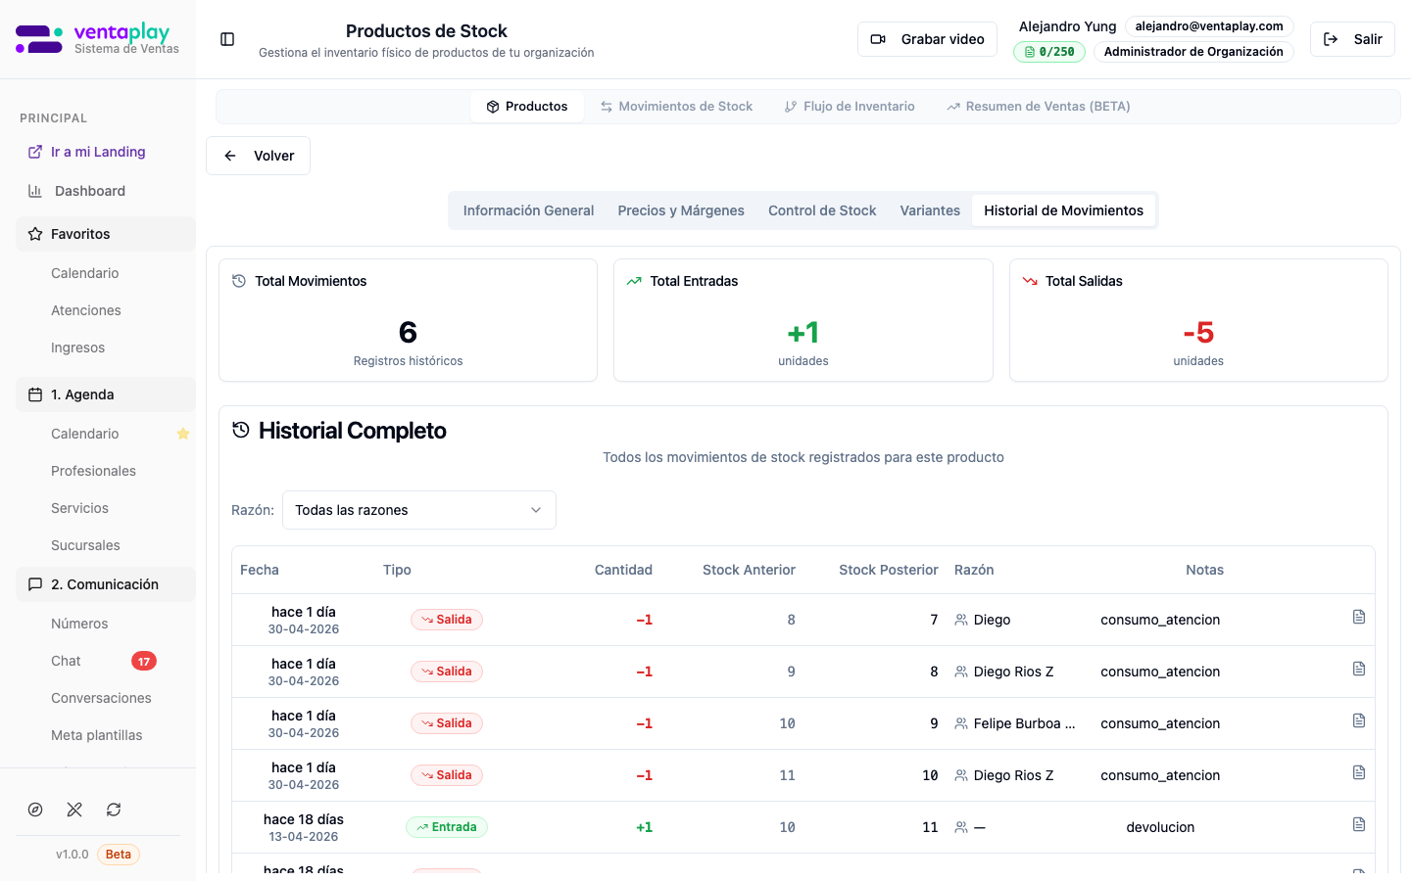
Task: Click the Chat unread badge 17
Action: (144, 661)
